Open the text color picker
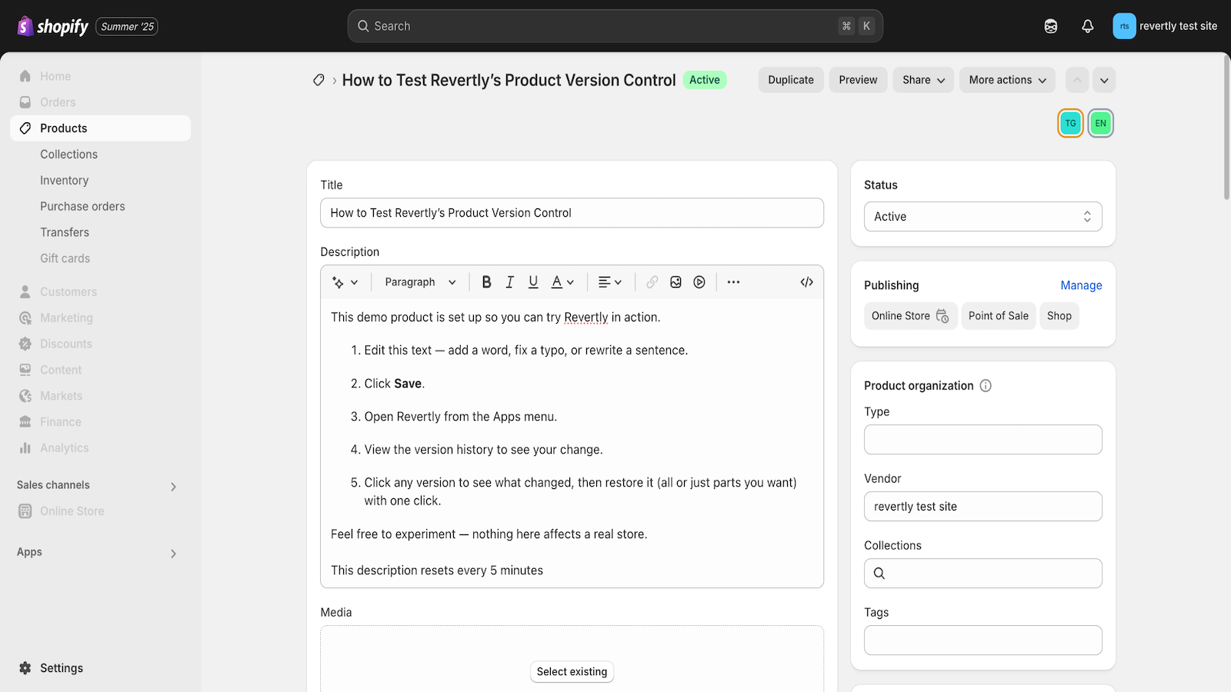Image resolution: width=1231 pixels, height=692 pixels. pos(561,281)
